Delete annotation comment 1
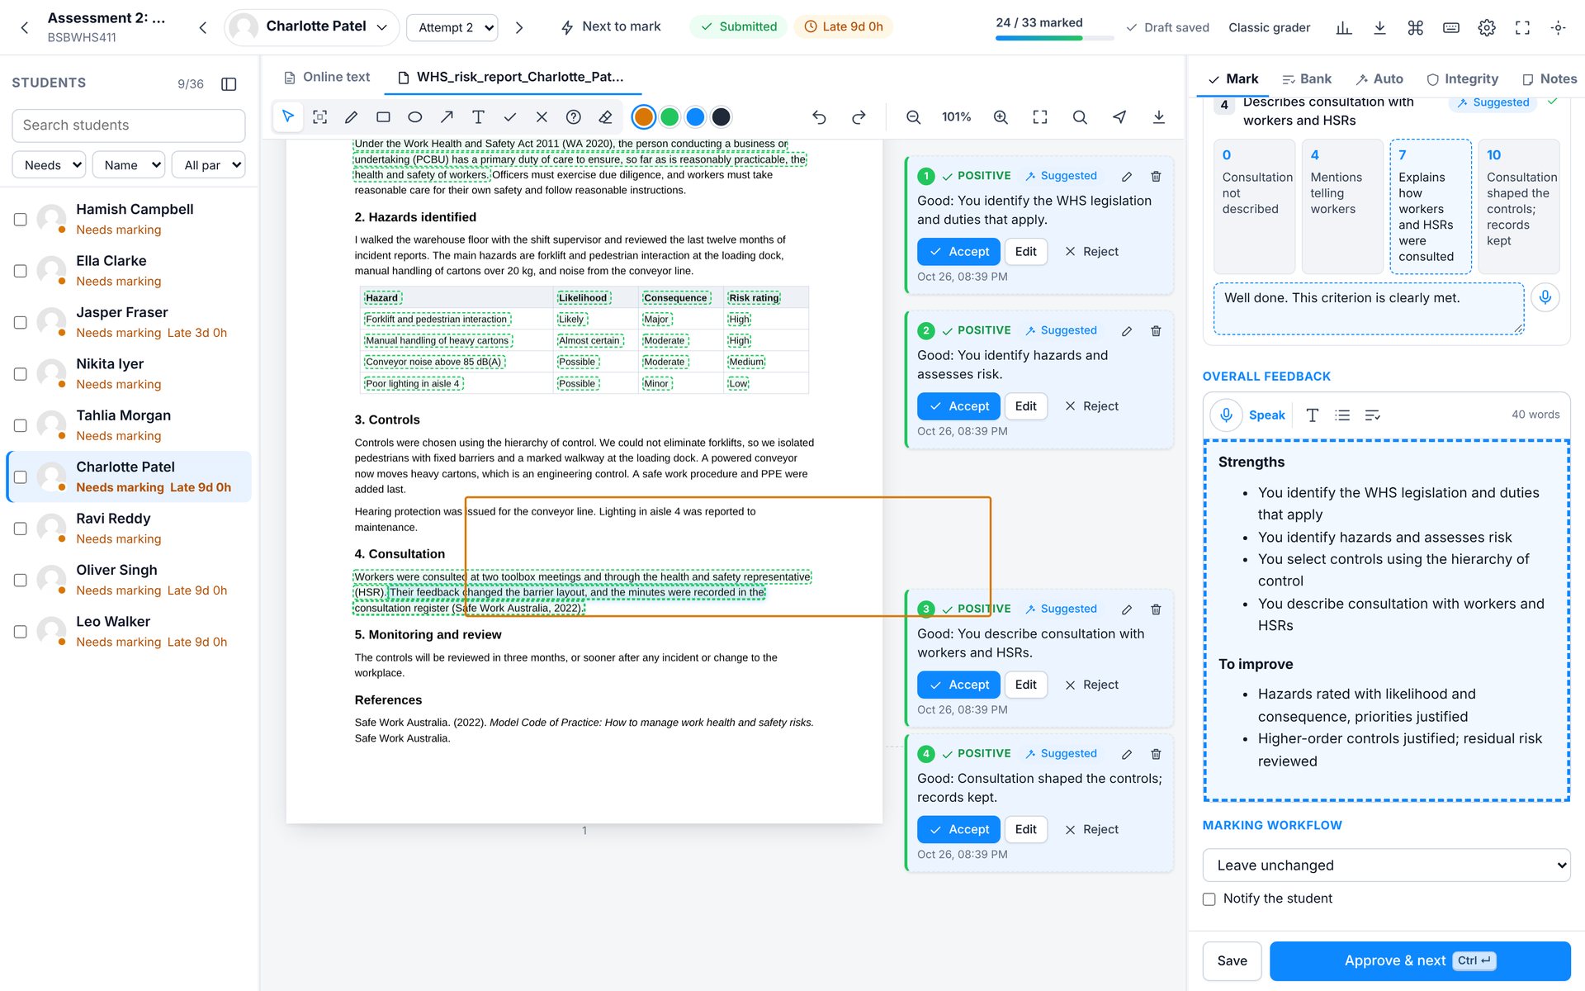 [x=1156, y=176]
